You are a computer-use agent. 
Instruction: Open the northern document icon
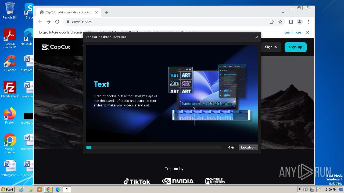(x=27, y=142)
